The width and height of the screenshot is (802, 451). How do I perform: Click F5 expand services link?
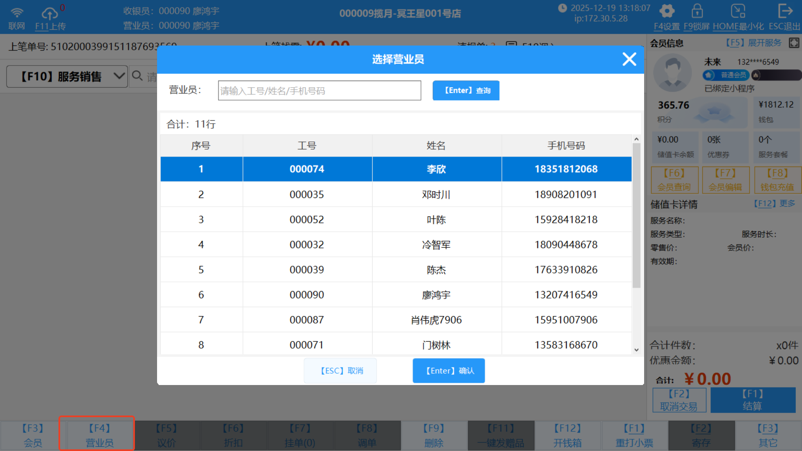point(754,43)
